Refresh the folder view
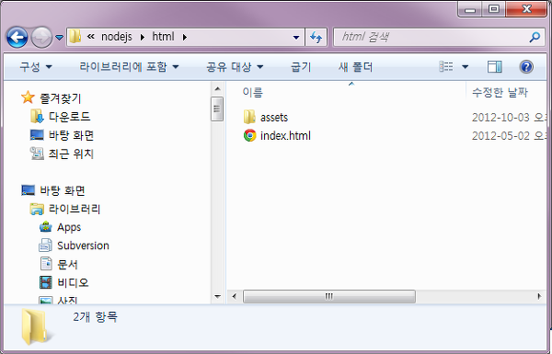This screenshot has width=552, height=354. [316, 37]
